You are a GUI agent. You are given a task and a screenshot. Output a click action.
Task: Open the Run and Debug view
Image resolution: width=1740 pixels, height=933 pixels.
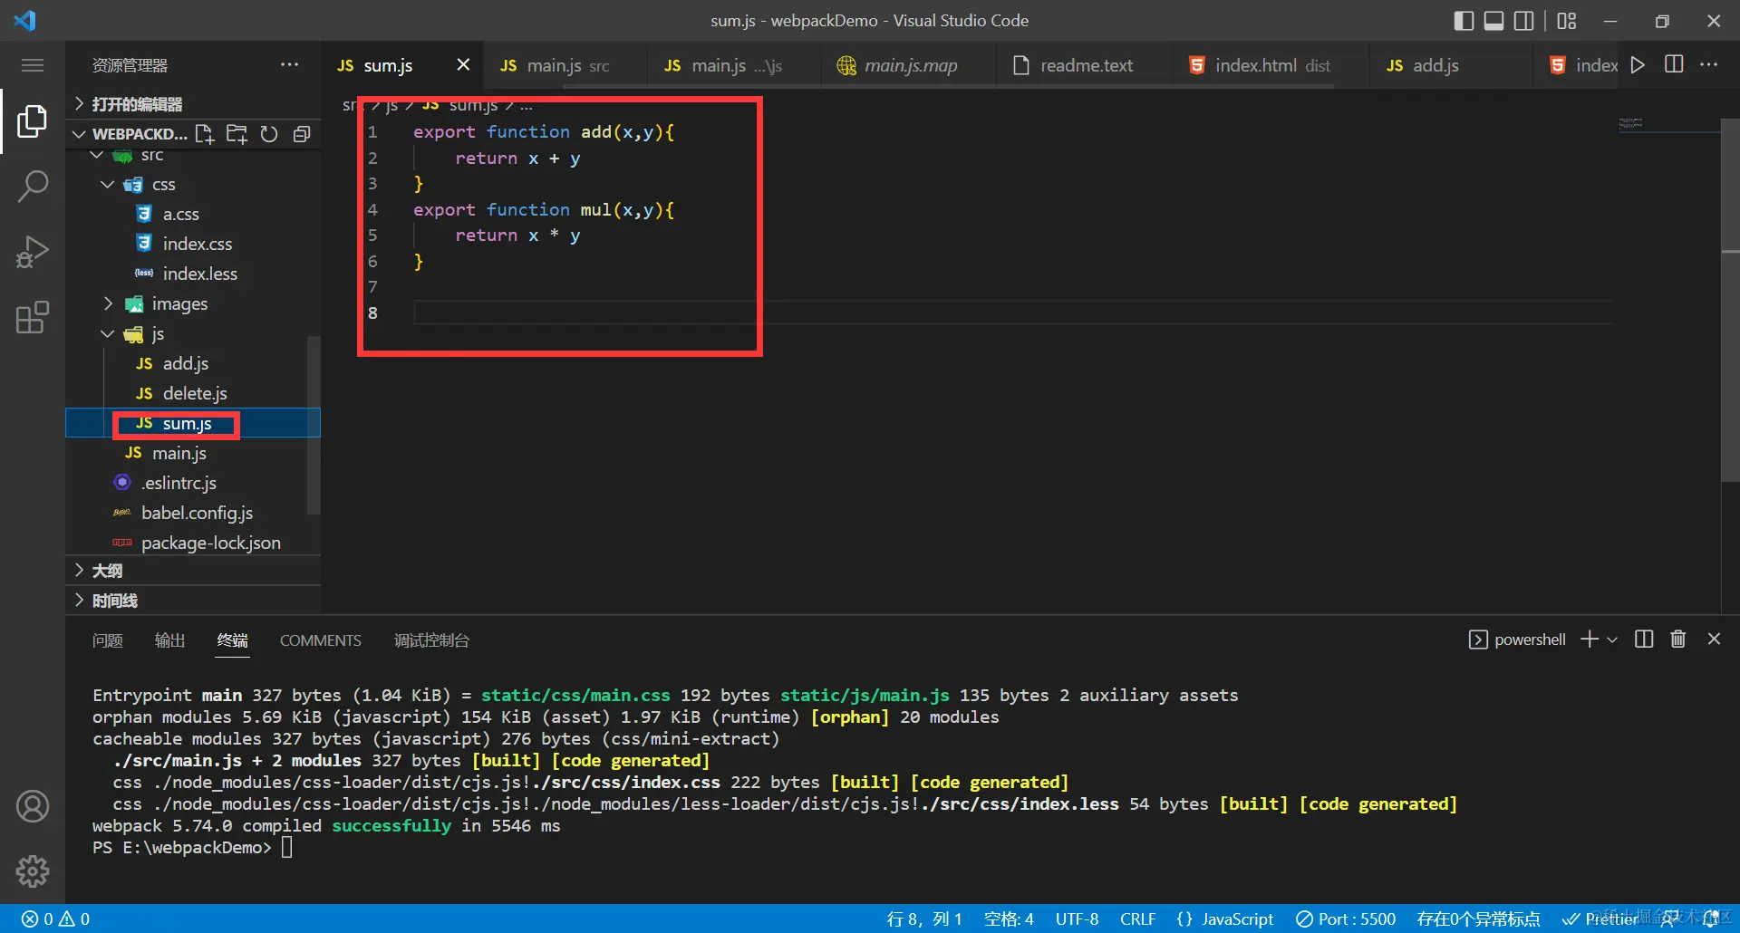[x=33, y=252]
